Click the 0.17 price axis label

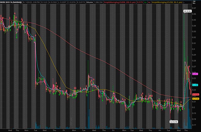pos(194,125)
